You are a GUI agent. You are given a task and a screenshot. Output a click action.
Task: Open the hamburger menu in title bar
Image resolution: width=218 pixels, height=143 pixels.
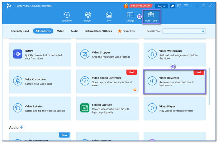click(x=186, y=6)
